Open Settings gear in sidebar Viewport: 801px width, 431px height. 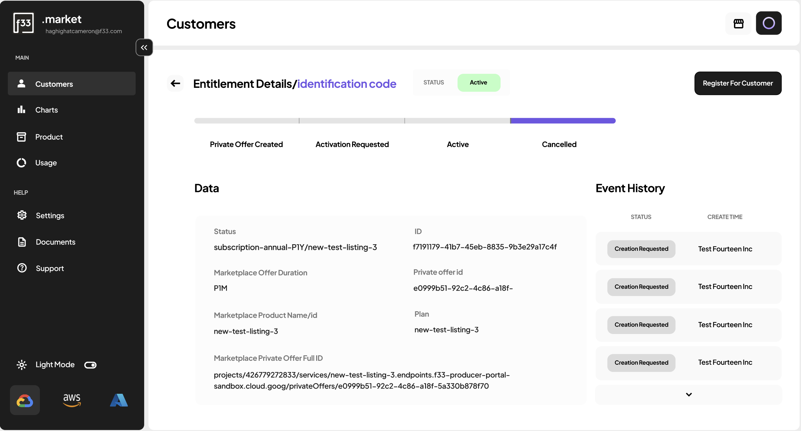50,215
